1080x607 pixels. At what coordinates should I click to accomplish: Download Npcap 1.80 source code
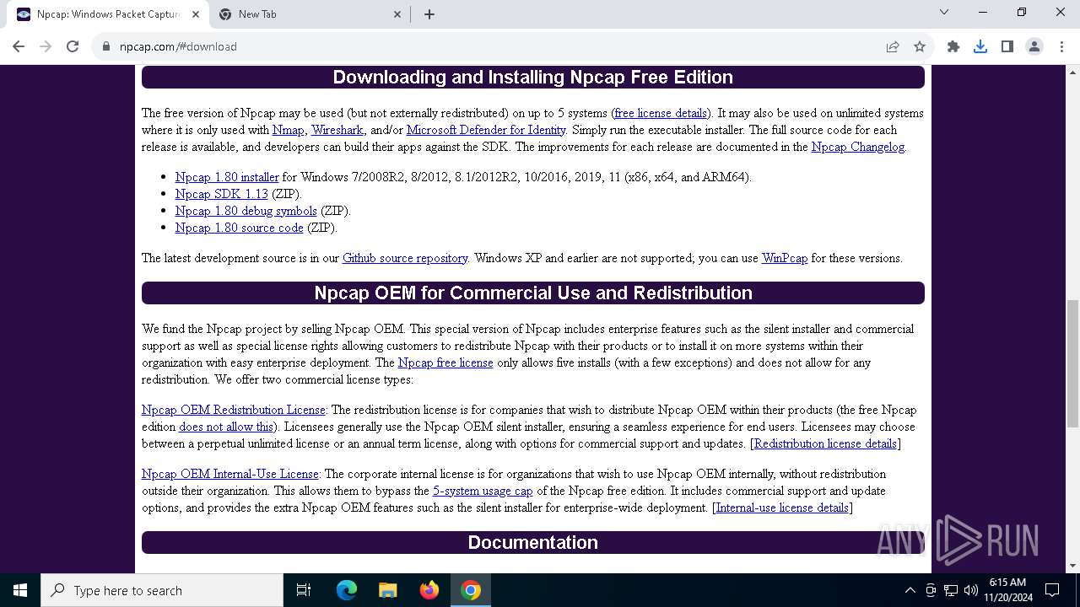tap(240, 228)
